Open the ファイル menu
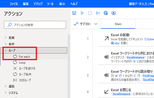The image size is (154, 98). (x=14, y=4)
